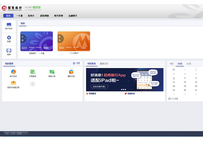
Task: Open the 金融助手 menu
Action: pos(73,16)
